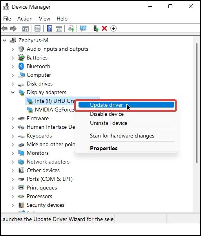Click the Forward arrow toolbar icon

(x=13, y=28)
